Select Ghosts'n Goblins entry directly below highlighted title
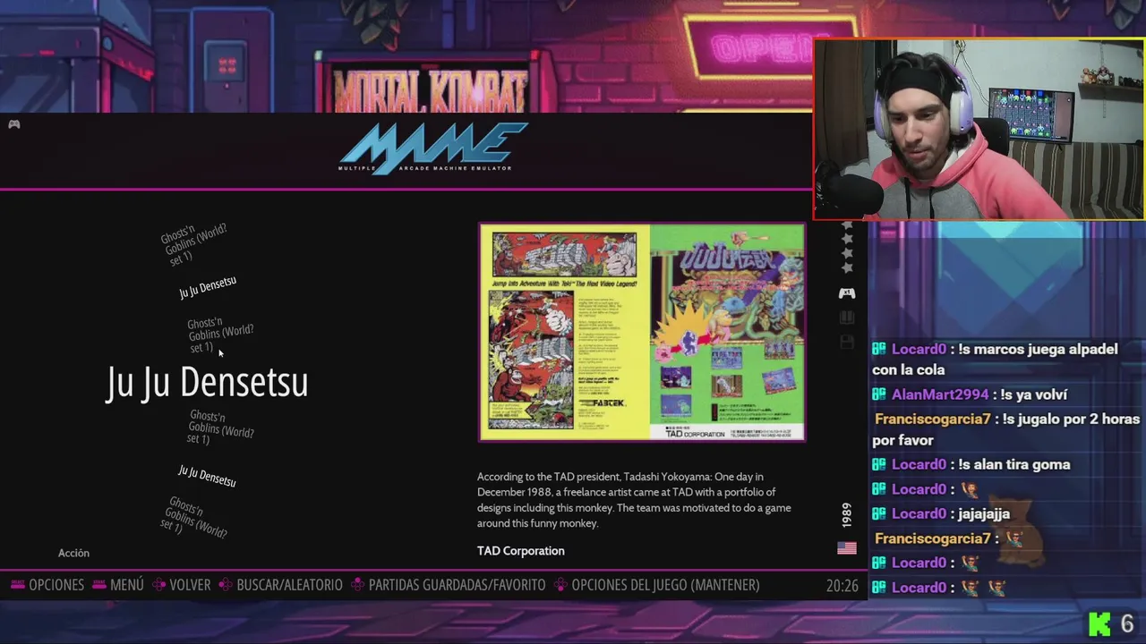The image size is (1146, 644). coord(220,428)
